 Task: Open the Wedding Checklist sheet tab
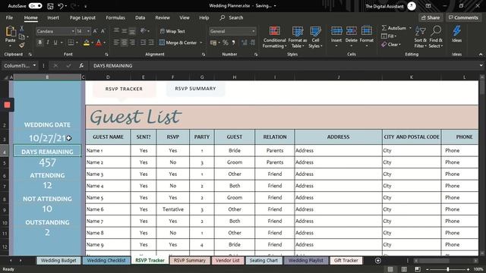(106, 261)
